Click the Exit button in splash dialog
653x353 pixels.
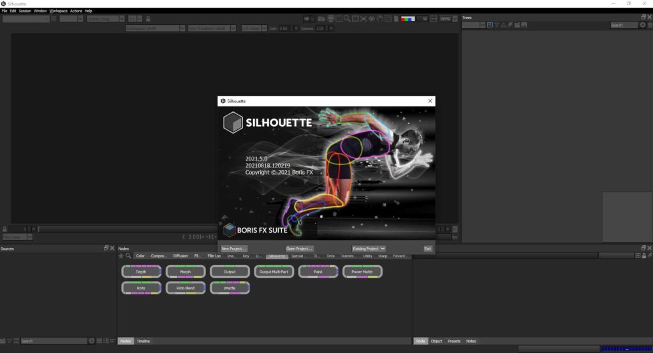click(428, 249)
